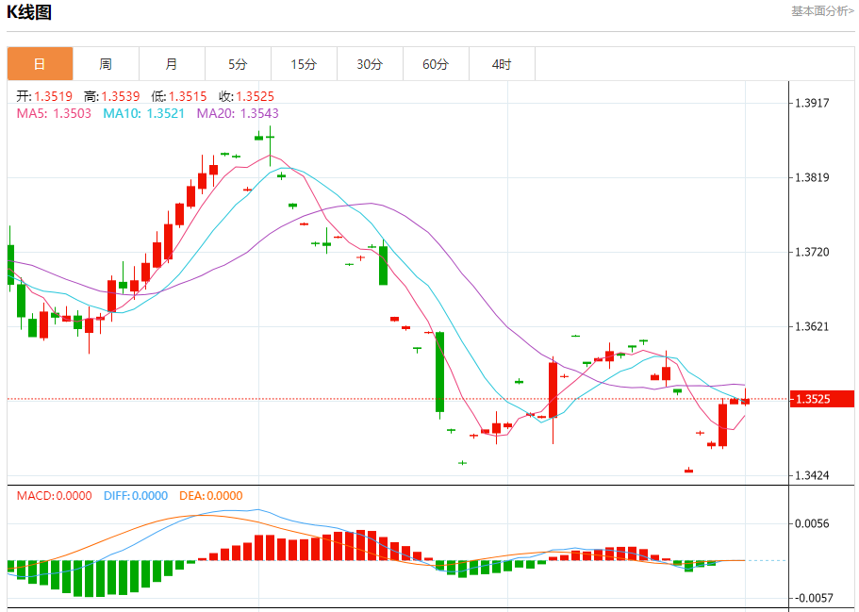
Task: Click the 收 closing price value at top
Action: (x=245, y=96)
